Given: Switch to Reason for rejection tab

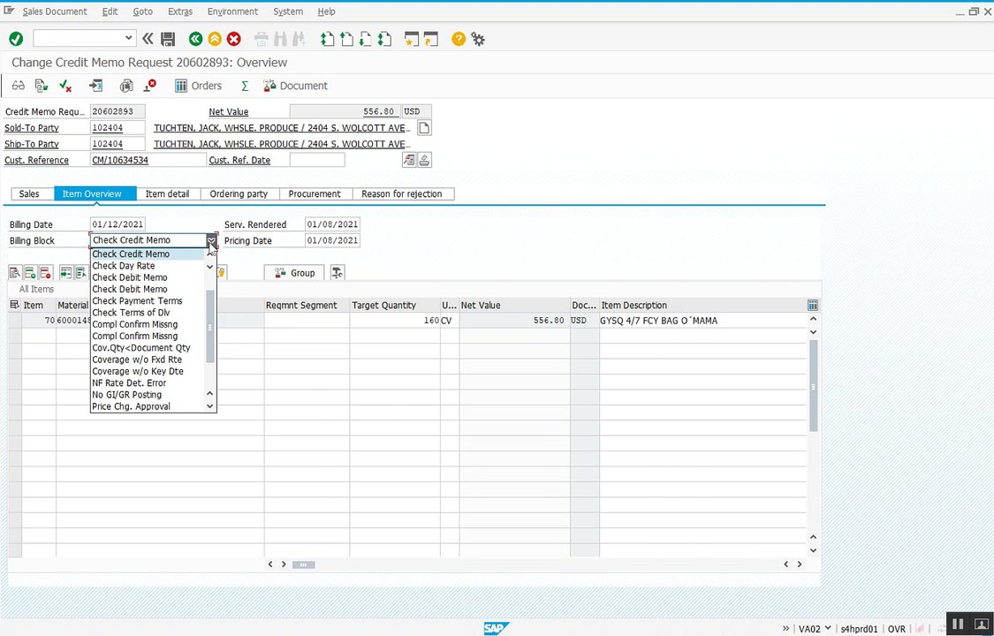Looking at the screenshot, I should (402, 193).
